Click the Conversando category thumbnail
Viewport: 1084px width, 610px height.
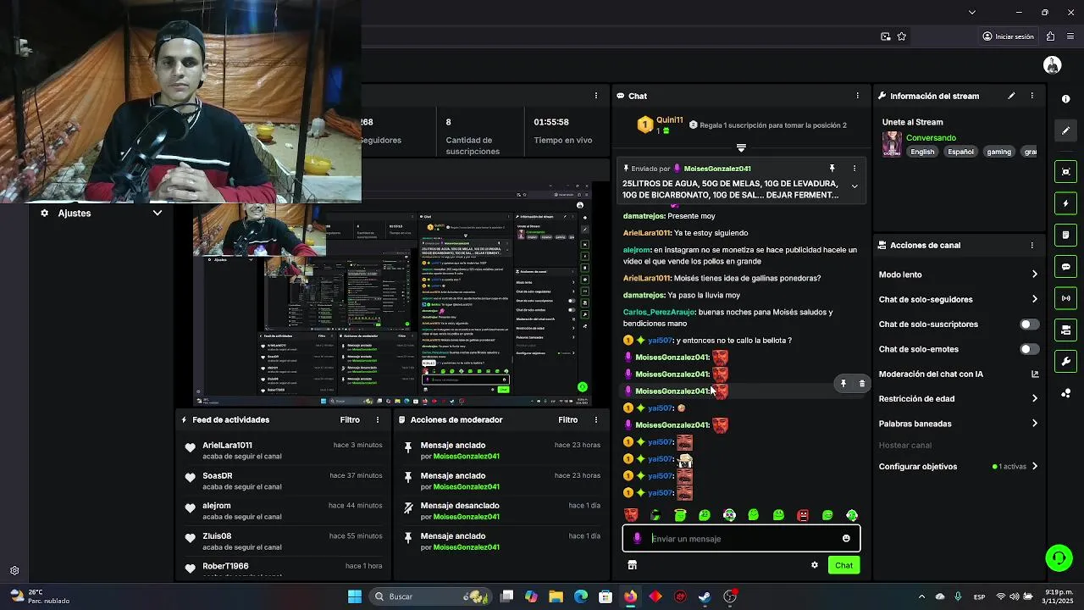click(x=892, y=144)
